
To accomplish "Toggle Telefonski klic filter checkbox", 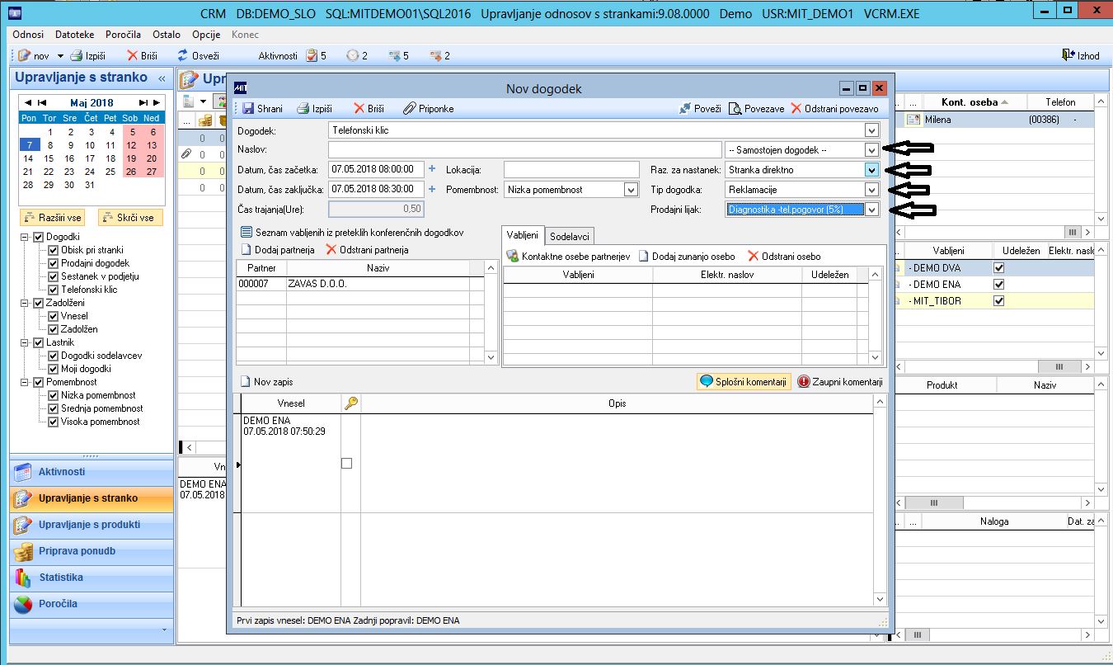I will 54,290.
